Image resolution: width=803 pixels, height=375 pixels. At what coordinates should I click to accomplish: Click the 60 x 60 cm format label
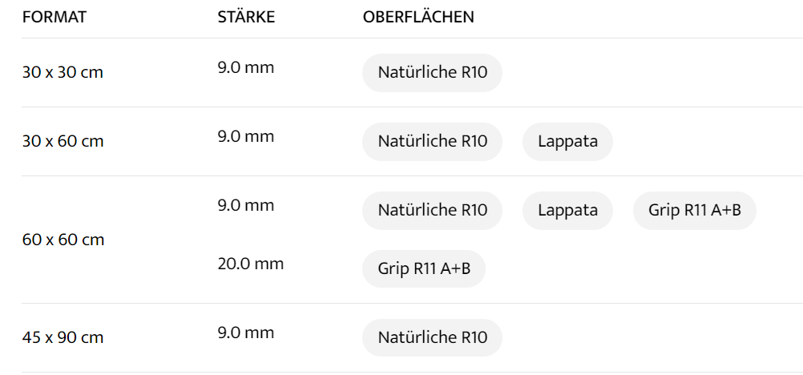(x=63, y=240)
